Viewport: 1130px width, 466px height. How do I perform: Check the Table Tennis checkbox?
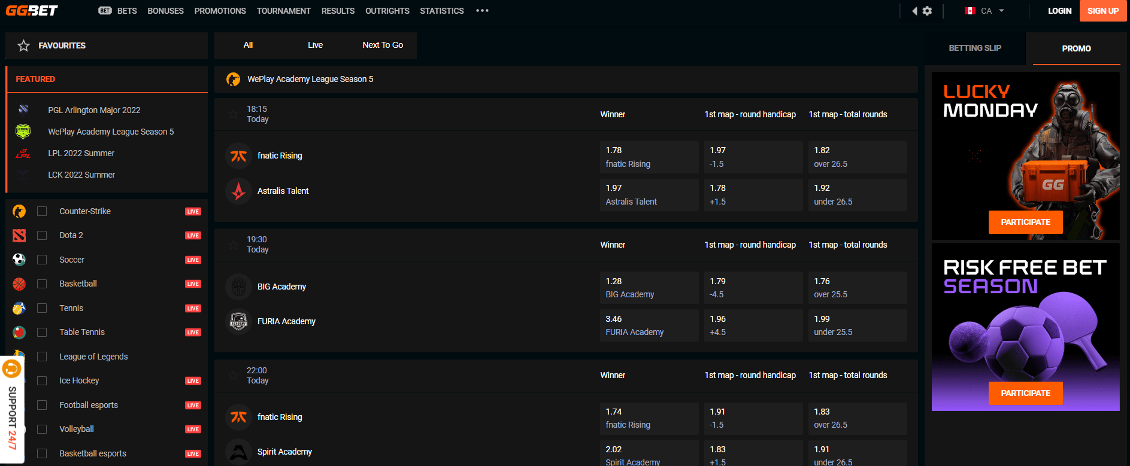[x=42, y=332]
